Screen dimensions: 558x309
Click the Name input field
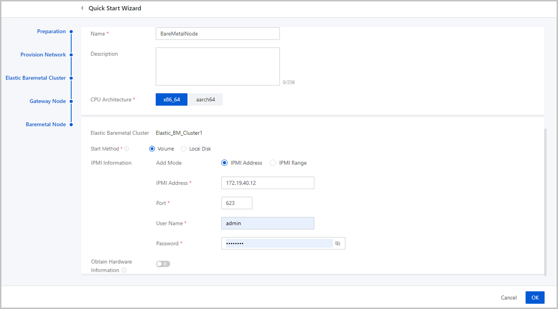pyautogui.click(x=217, y=34)
